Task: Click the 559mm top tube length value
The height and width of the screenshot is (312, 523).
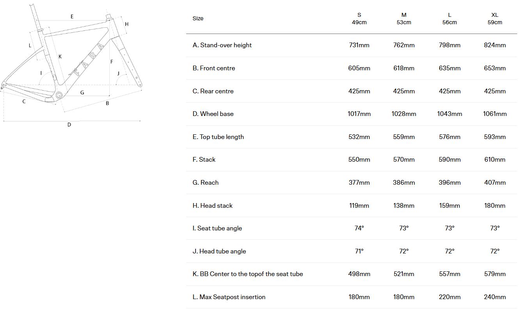Action: [x=404, y=137]
